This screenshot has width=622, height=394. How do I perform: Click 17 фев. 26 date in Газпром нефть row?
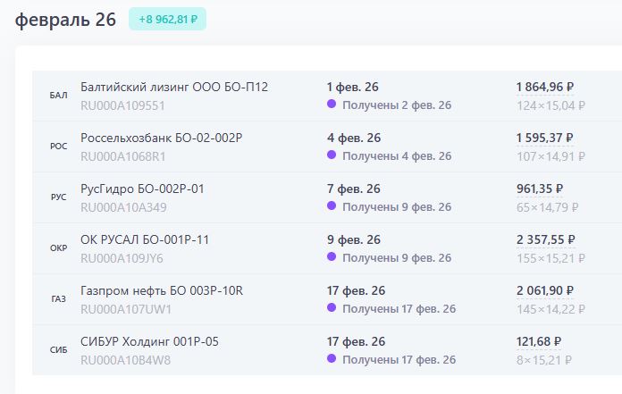coord(356,291)
